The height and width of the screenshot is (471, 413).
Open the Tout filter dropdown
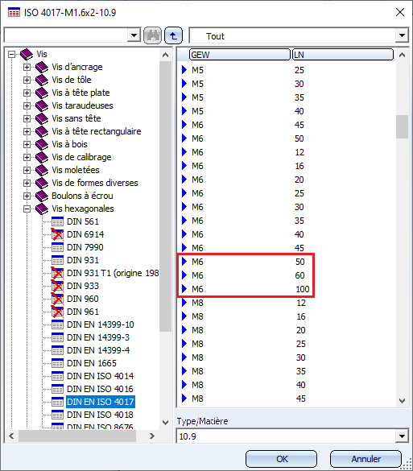402,35
